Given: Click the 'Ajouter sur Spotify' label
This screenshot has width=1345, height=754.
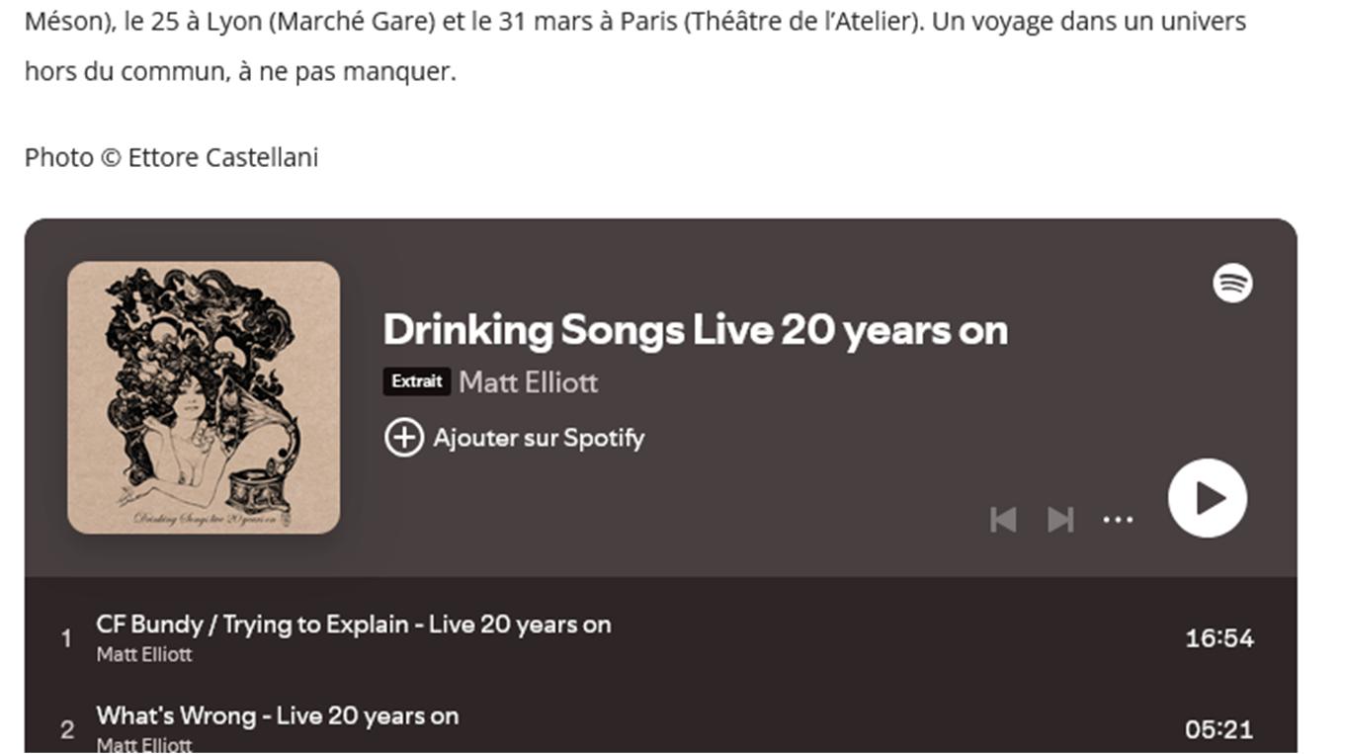Looking at the screenshot, I should click(539, 438).
